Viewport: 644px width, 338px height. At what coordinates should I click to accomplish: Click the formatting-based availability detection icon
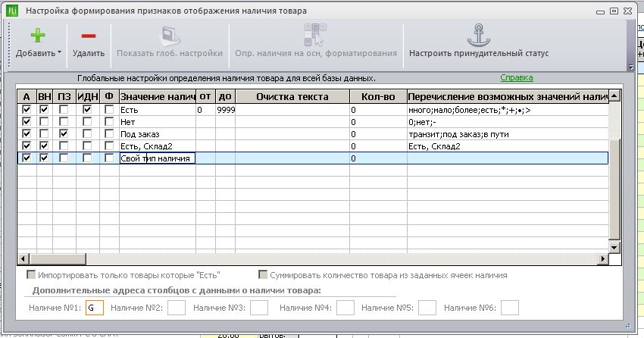tap(315, 35)
